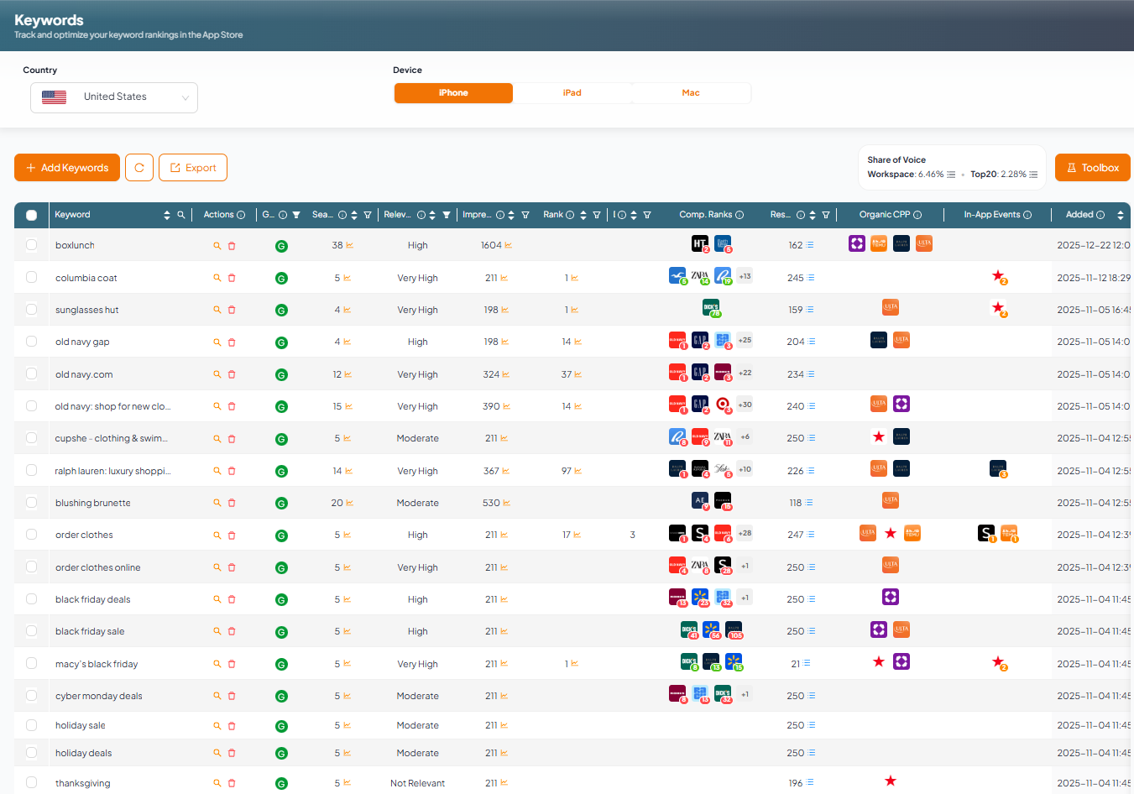Click the 'ralph lauren: luxury shoppi...' keyword
Screen dimensions: 1134x794
pos(112,471)
